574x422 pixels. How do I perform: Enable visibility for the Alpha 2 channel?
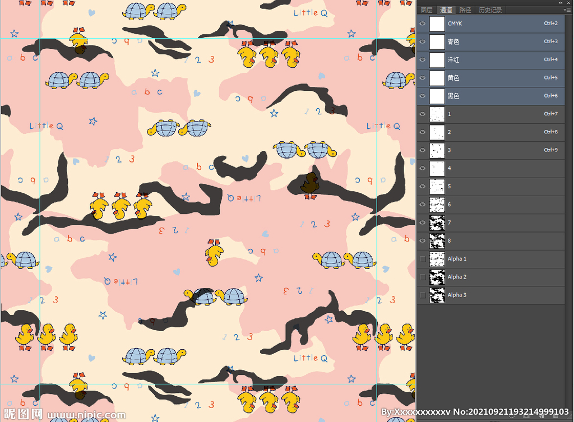click(423, 277)
